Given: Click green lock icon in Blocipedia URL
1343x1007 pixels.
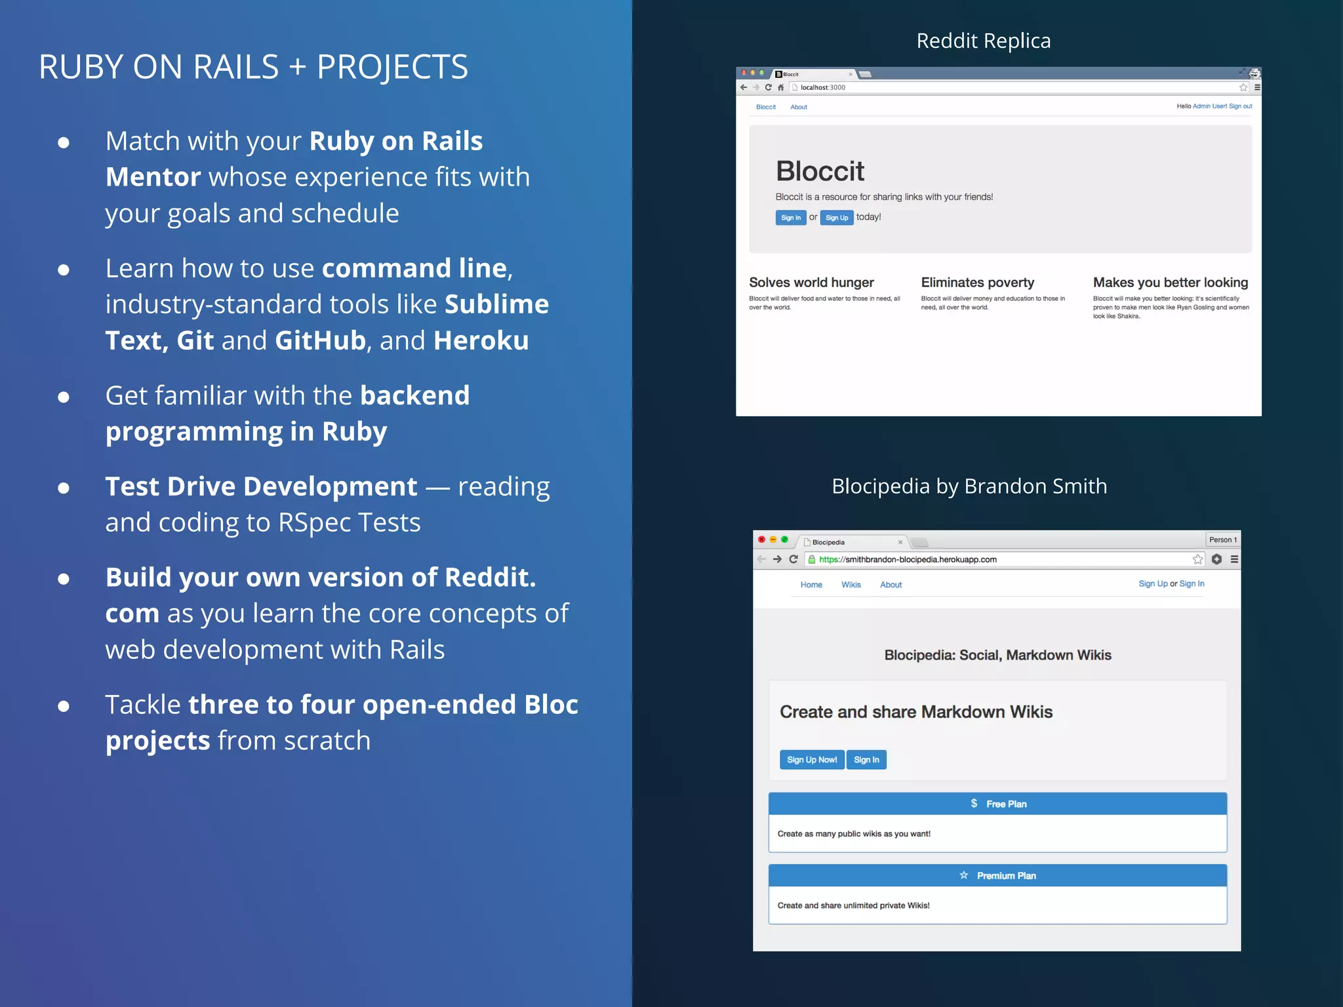Looking at the screenshot, I should (812, 559).
